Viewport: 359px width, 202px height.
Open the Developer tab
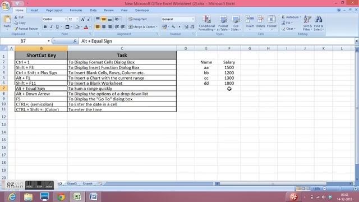(142, 10)
